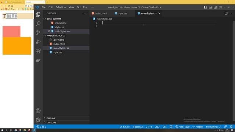Screen dimensions: 235x132
Task: Open the Go menu
Action: coord(78,7)
